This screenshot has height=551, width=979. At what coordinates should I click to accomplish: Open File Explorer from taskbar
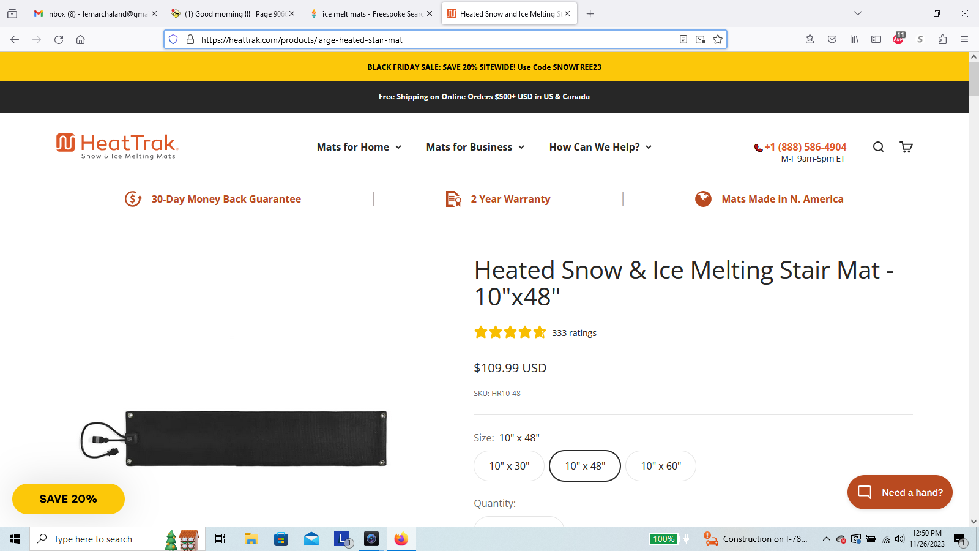(x=251, y=539)
